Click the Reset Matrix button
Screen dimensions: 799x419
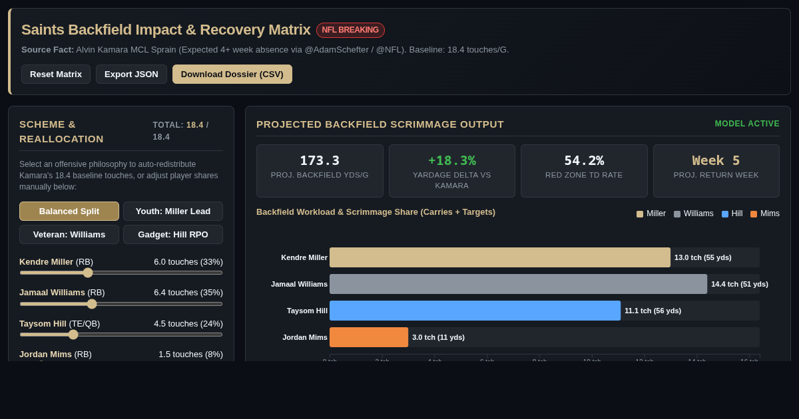(x=56, y=74)
